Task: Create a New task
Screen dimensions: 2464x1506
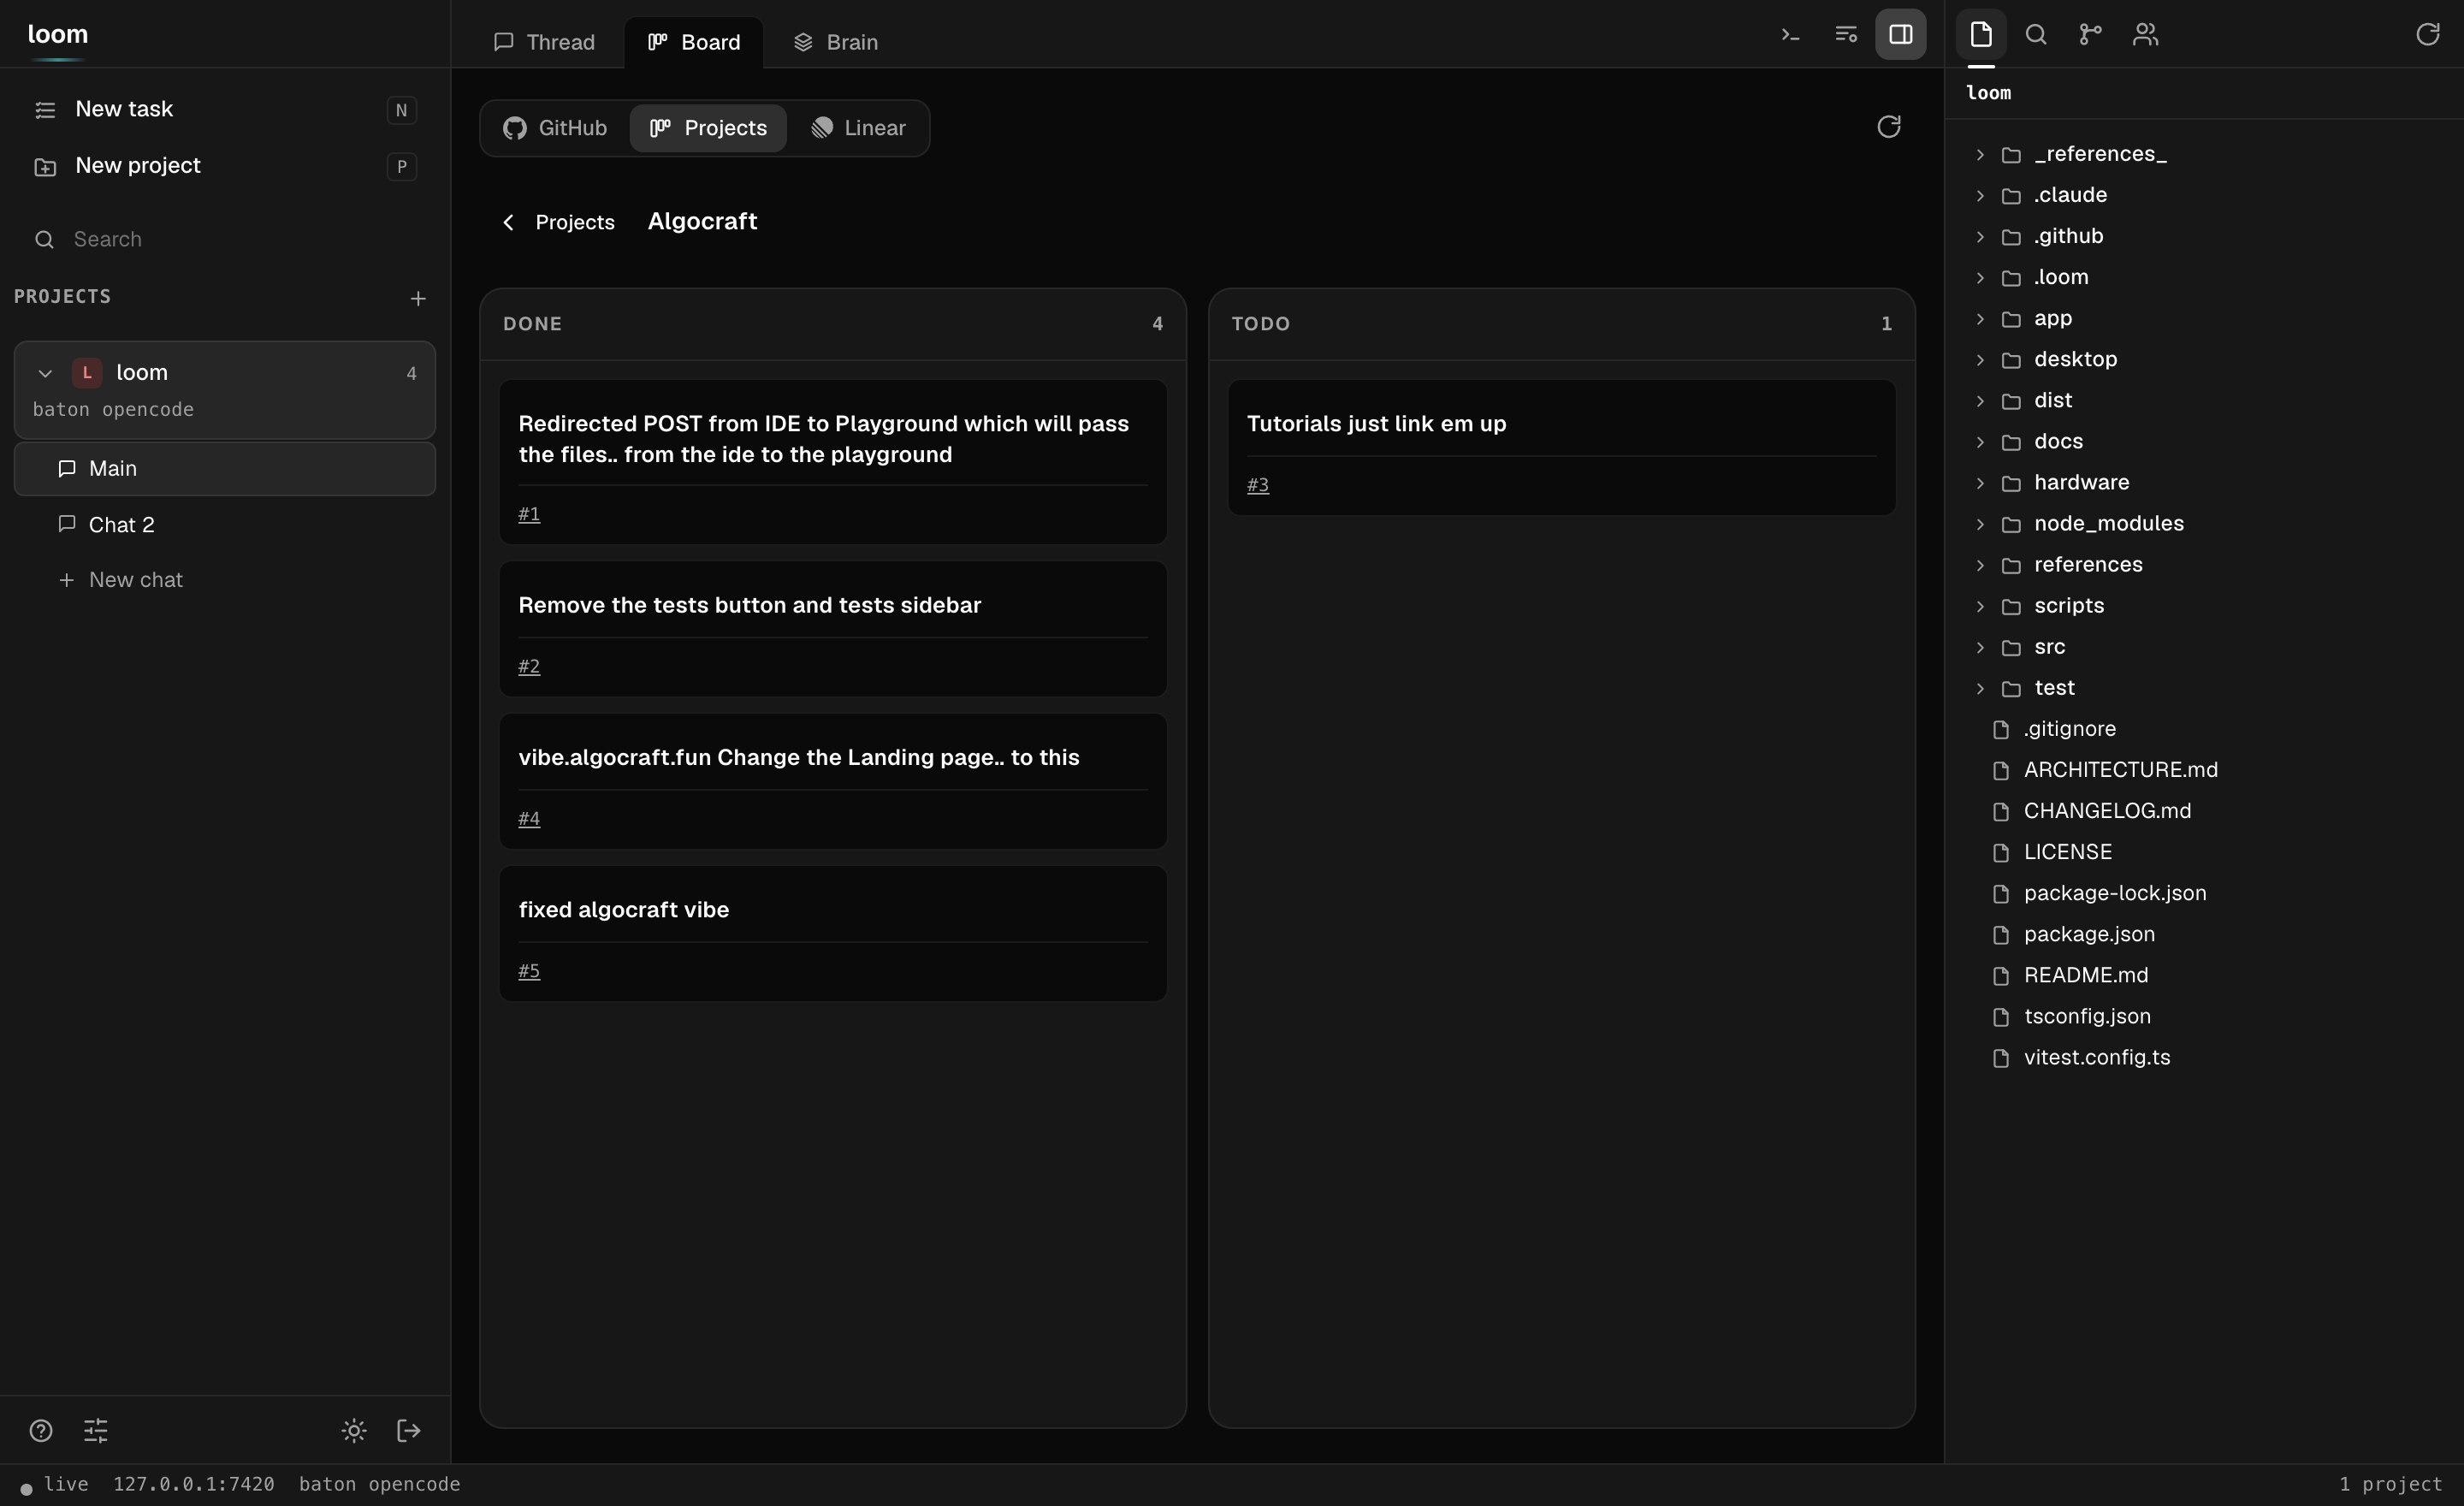Action: click(225, 109)
